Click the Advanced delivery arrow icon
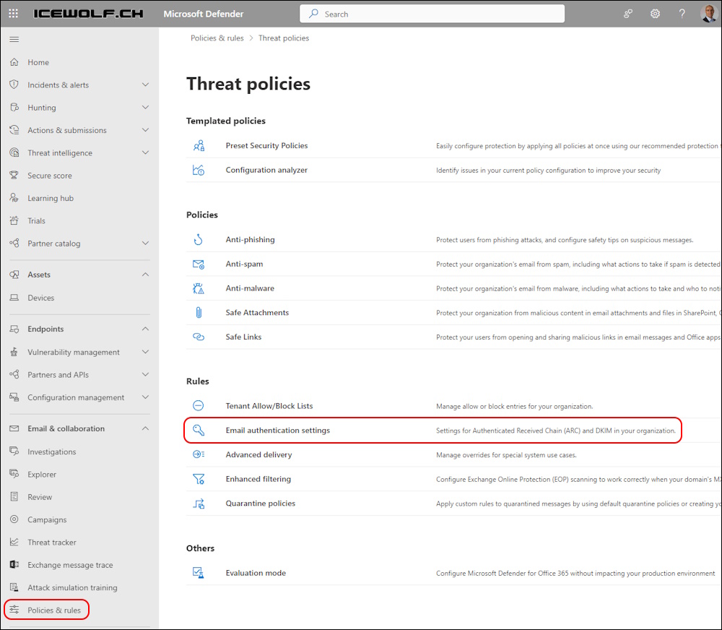This screenshot has height=630, width=722. (x=199, y=454)
